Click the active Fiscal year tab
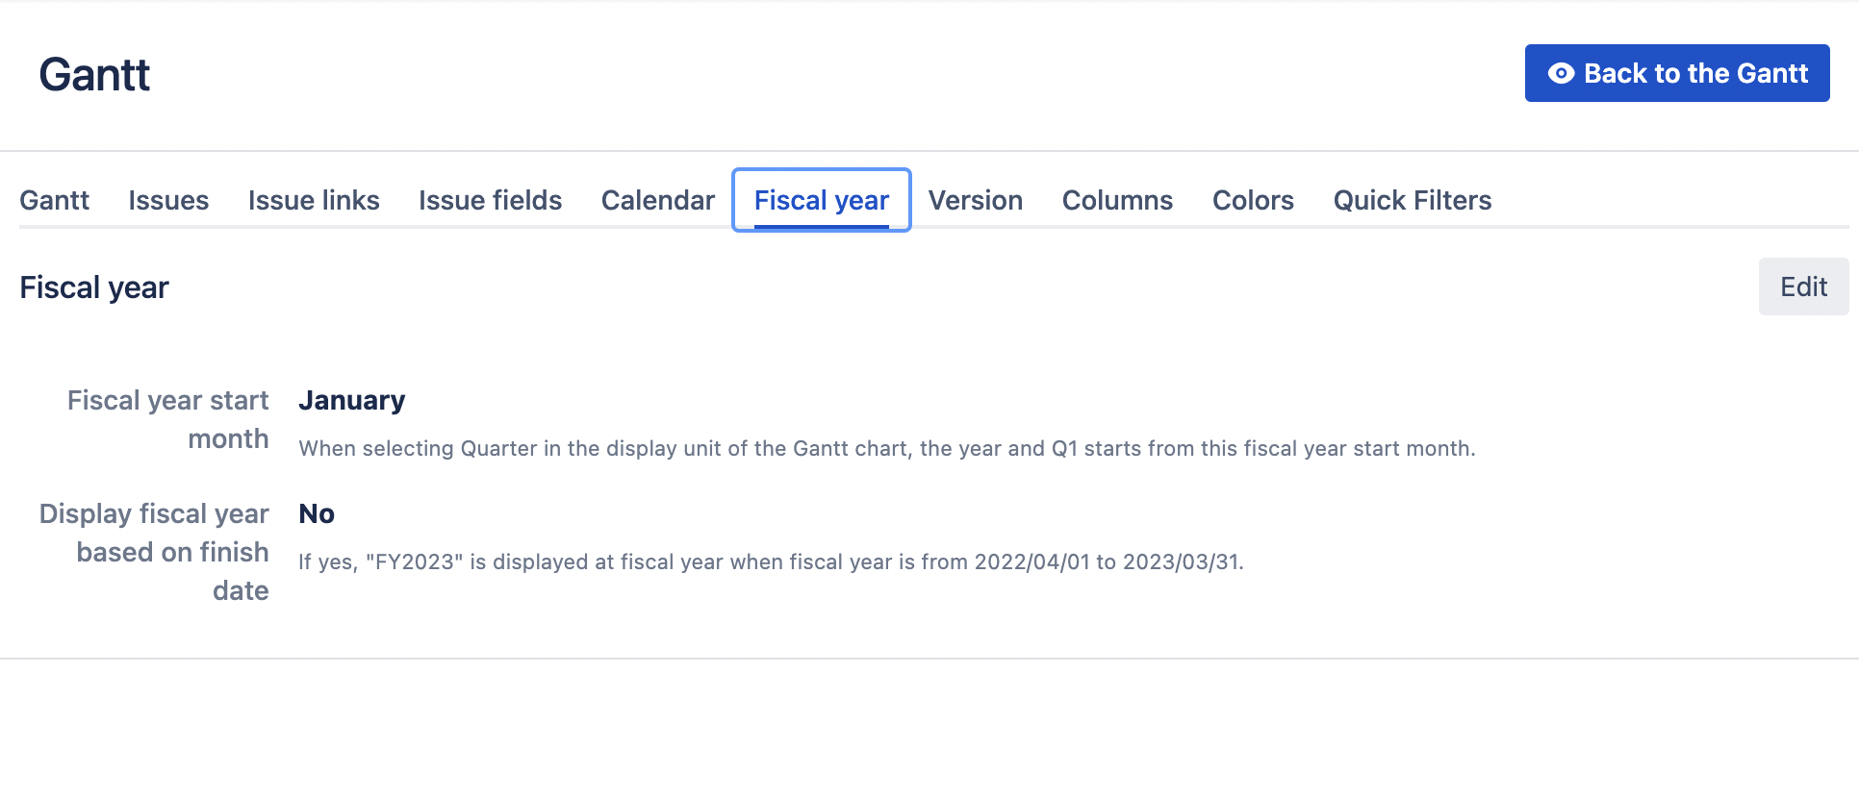 coord(821,200)
